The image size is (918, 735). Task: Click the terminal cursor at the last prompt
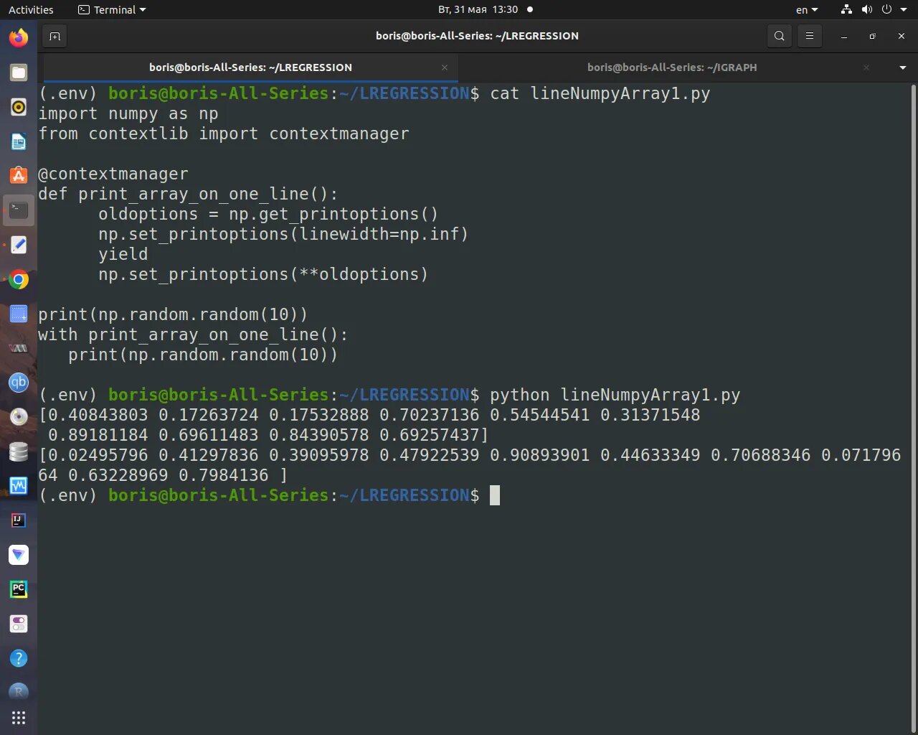(x=495, y=495)
